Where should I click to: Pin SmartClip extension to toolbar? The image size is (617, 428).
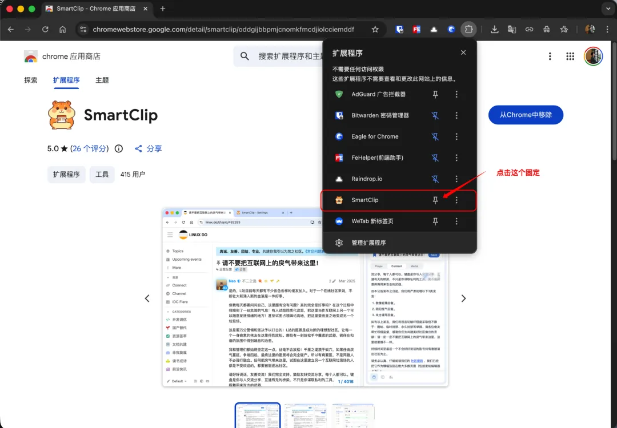click(x=435, y=200)
